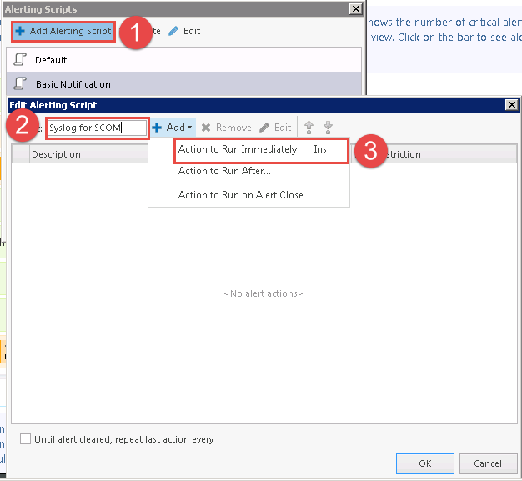522x481 pixels.
Task: Click the Description column header
Action: [x=88, y=154]
